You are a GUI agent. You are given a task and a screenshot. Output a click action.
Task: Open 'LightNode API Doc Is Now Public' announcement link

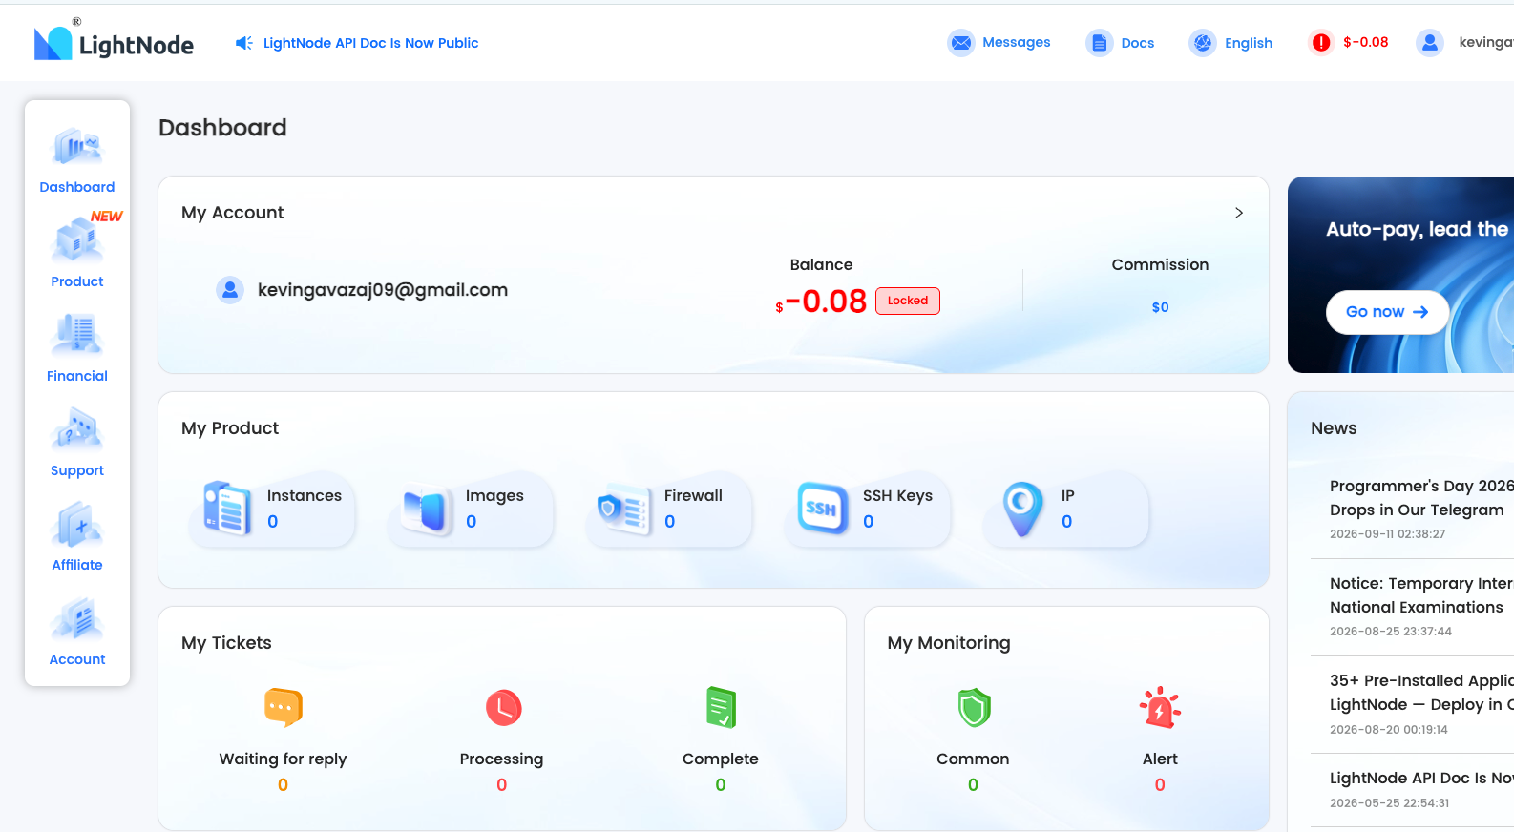pos(370,43)
